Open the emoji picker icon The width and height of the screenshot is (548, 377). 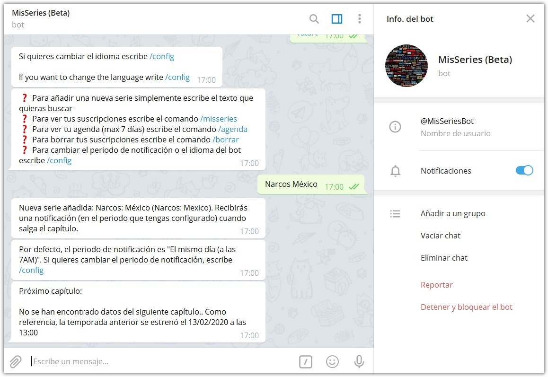pyautogui.click(x=332, y=361)
